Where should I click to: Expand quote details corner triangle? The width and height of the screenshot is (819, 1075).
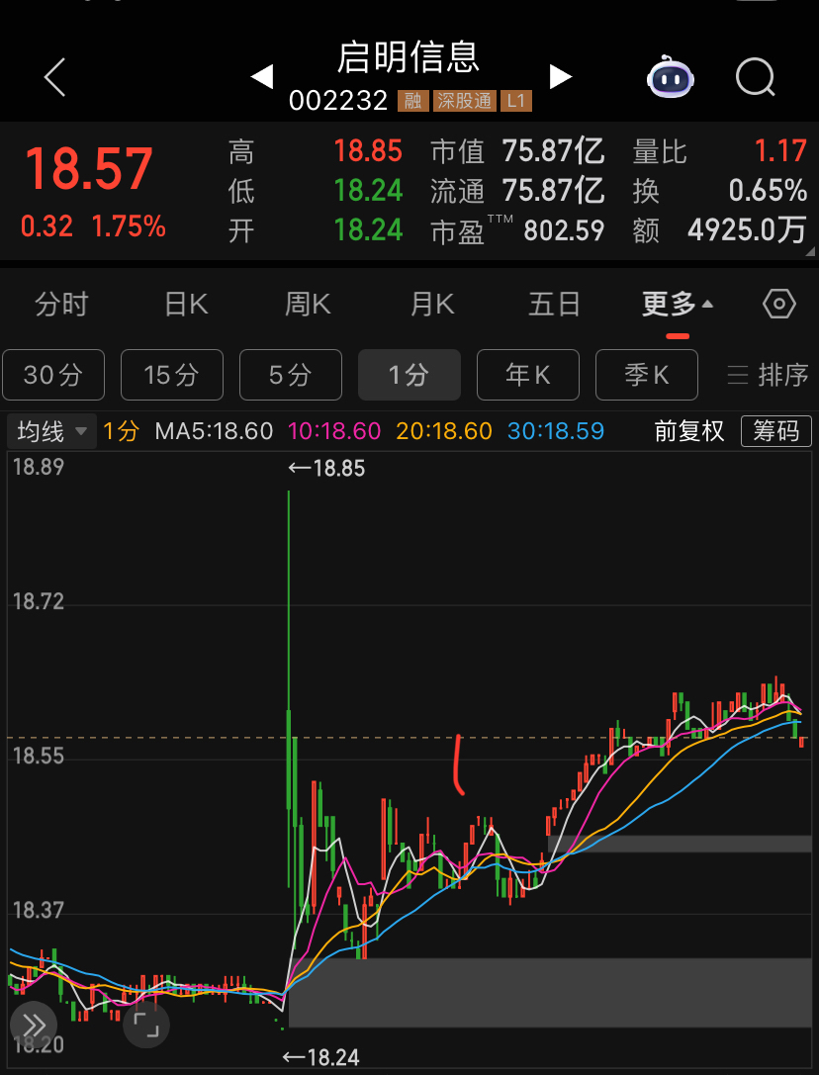(810, 251)
